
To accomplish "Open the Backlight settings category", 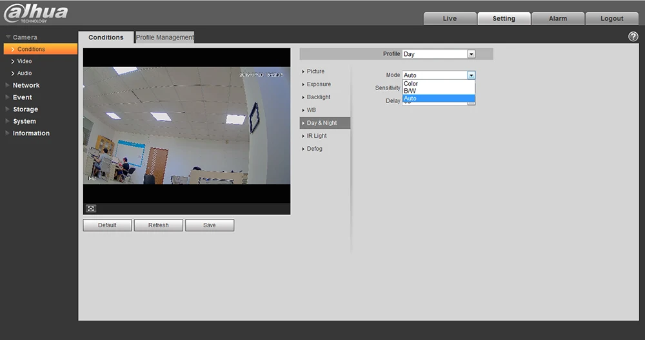I will click(x=319, y=97).
